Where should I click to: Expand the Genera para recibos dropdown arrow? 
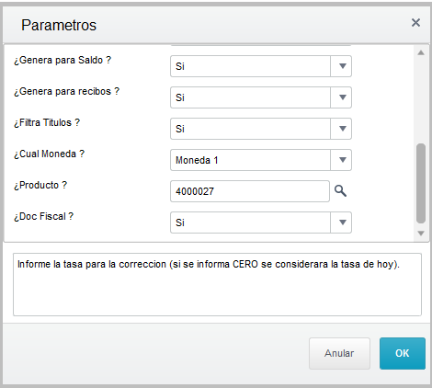[341, 97]
